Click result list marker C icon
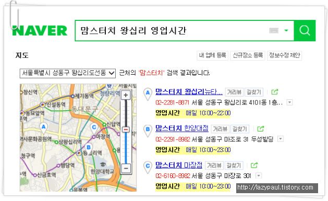Image resolution: width=328 pixels, height=201 pixels. pyautogui.click(x=148, y=167)
